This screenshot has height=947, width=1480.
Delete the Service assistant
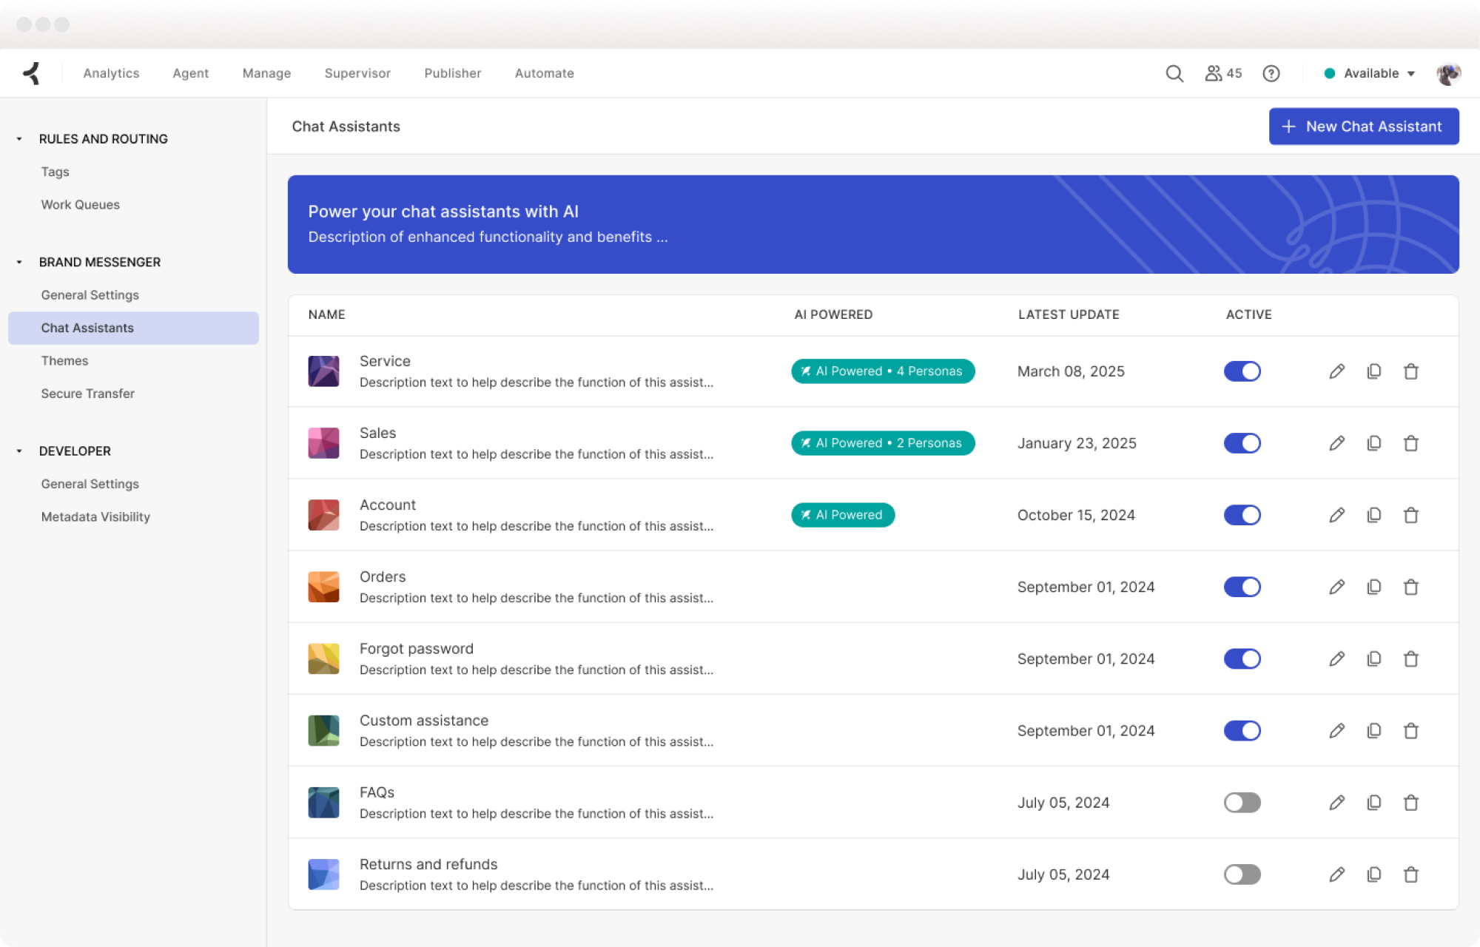(1411, 371)
